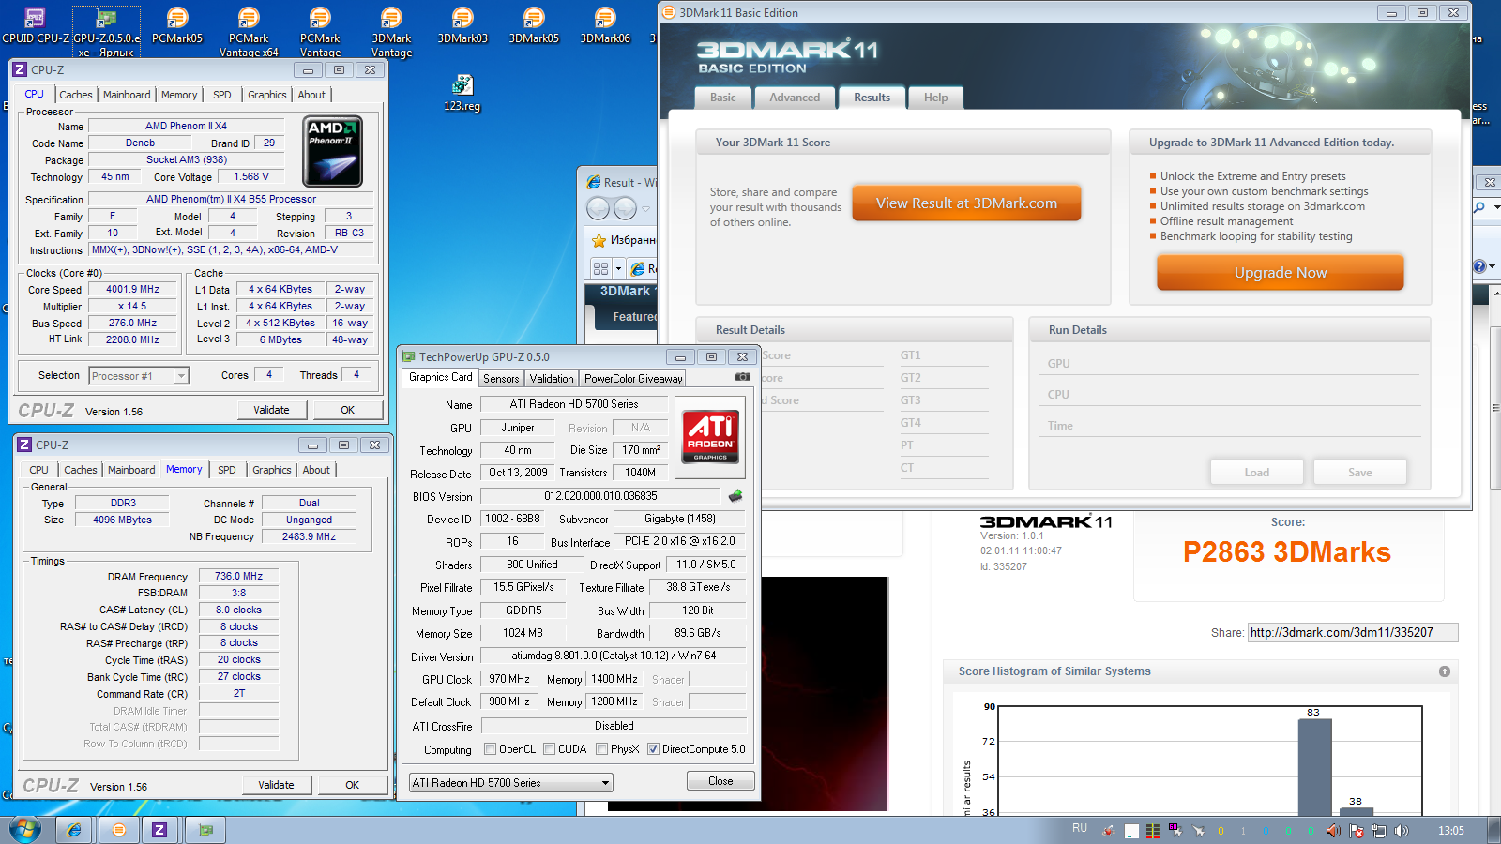The height and width of the screenshot is (844, 1501).
Task: Launch 3DMark Vantage desktop icon
Action: (391, 32)
